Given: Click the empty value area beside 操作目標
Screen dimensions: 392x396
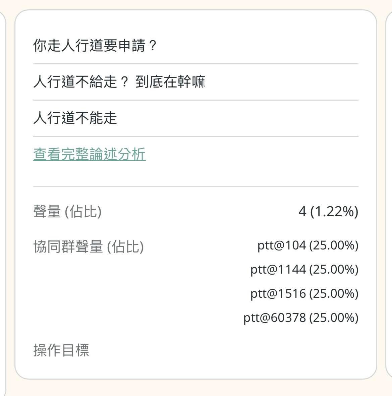Looking at the screenshot, I should [268, 350].
